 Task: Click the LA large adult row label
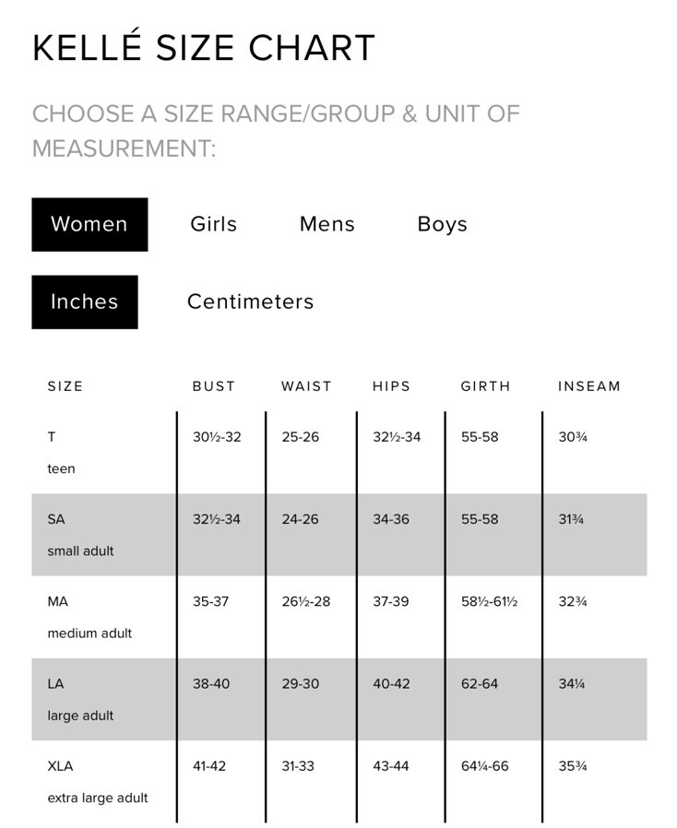[80, 699]
